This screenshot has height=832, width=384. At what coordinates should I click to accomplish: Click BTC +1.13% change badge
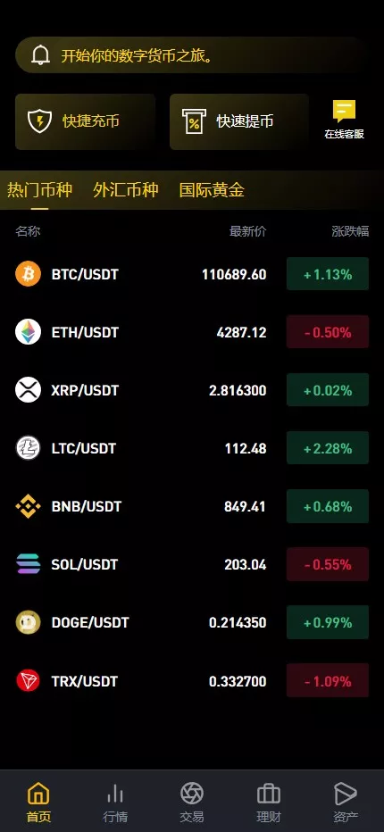pyautogui.click(x=328, y=274)
